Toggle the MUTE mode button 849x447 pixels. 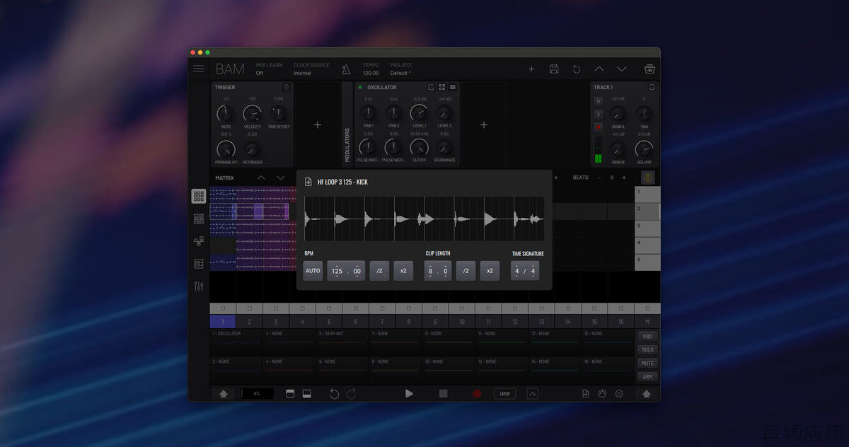647,364
